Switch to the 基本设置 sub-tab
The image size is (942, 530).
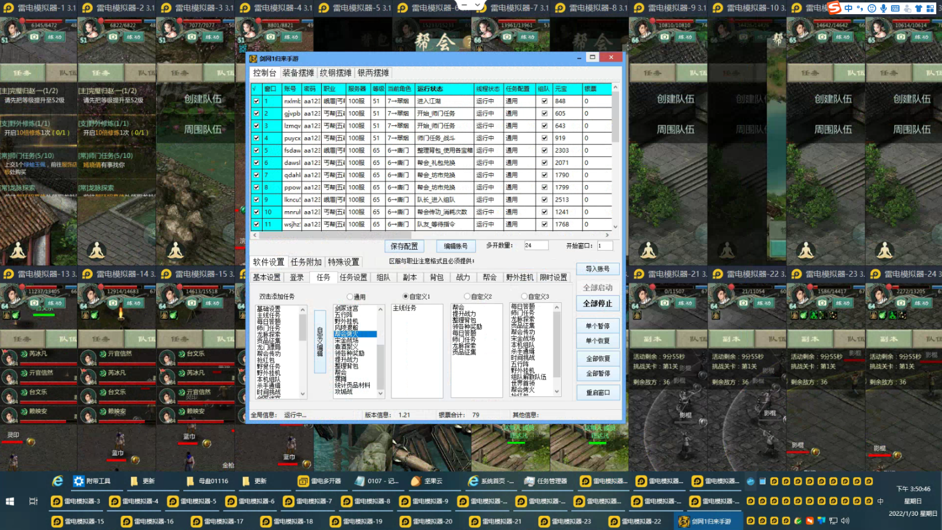pos(267,277)
